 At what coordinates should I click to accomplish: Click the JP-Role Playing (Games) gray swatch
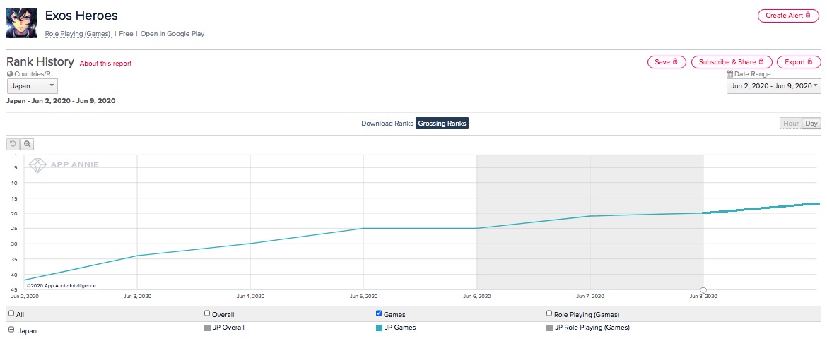(550, 328)
